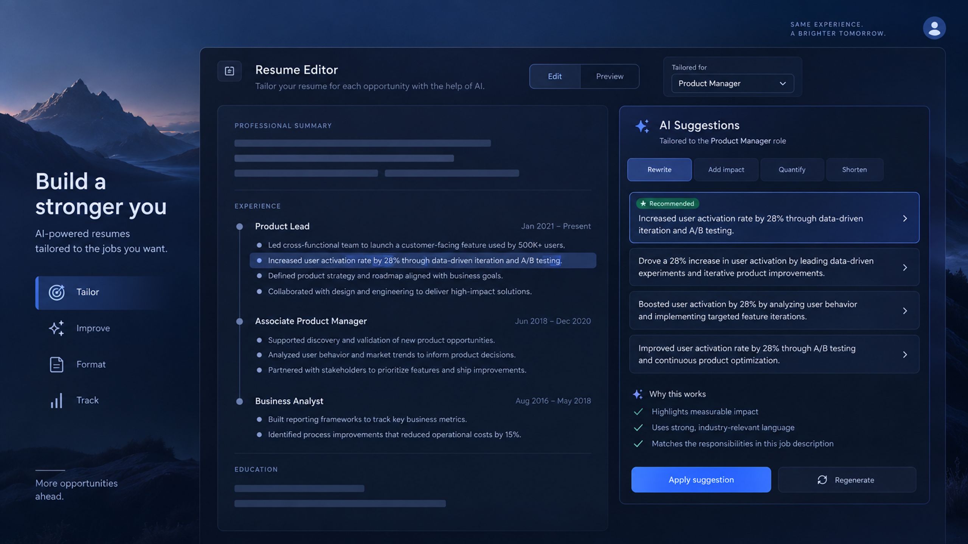
Task: Click the timeline dot beside Associate Product Manager
Action: pyautogui.click(x=239, y=321)
